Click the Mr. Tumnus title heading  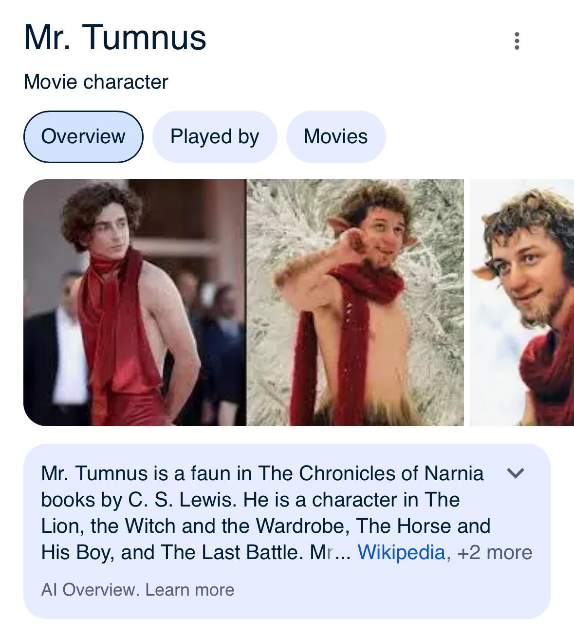[x=115, y=38]
